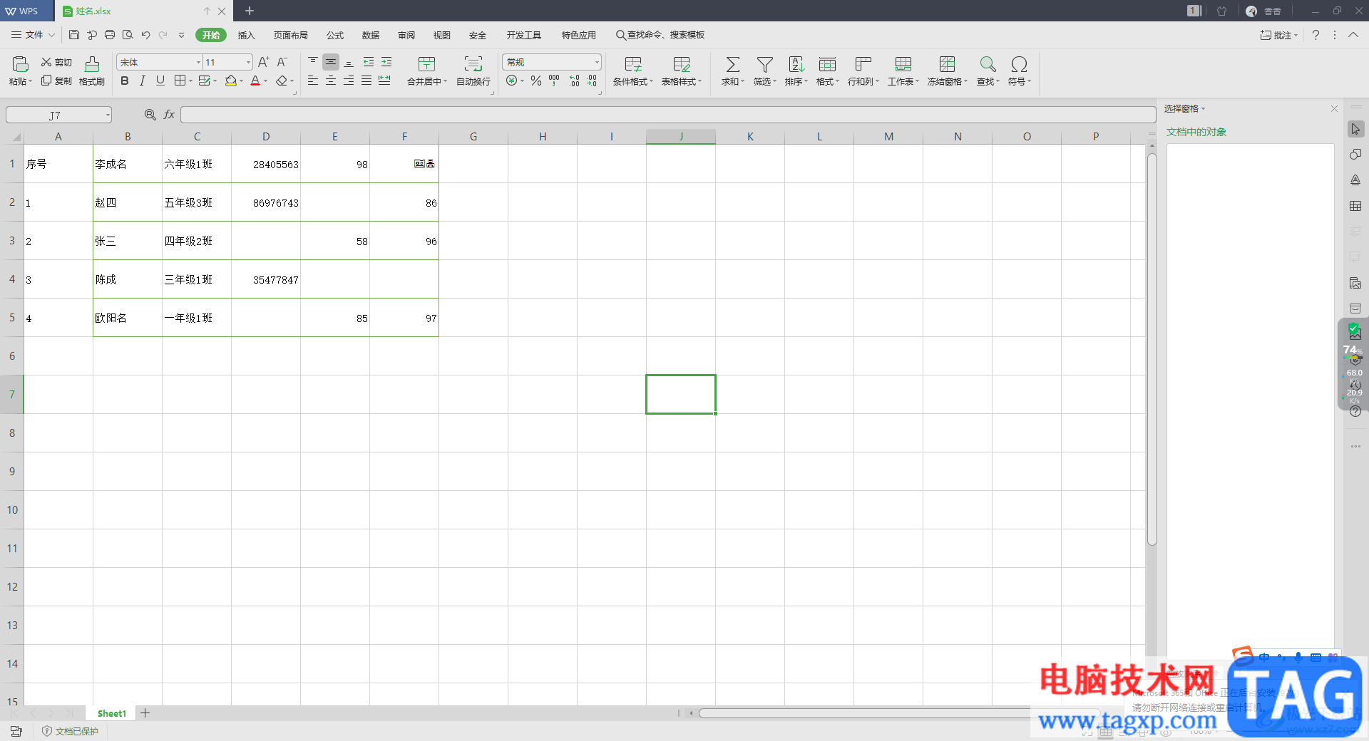Click the Merge and Center icon
This screenshot has height=741, width=1369.
pos(426,64)
